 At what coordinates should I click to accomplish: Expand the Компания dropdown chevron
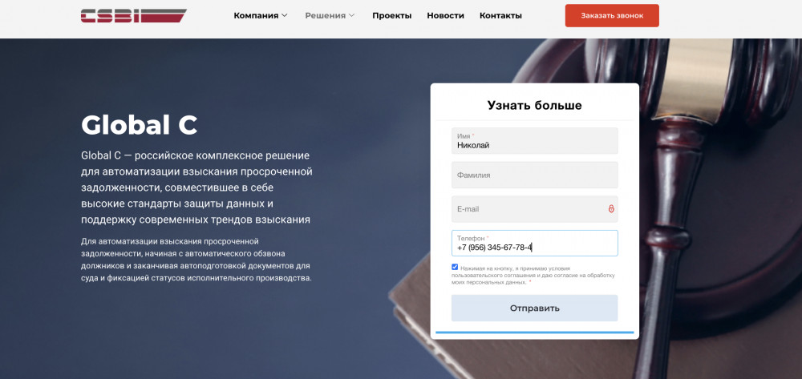click(285, 15)
